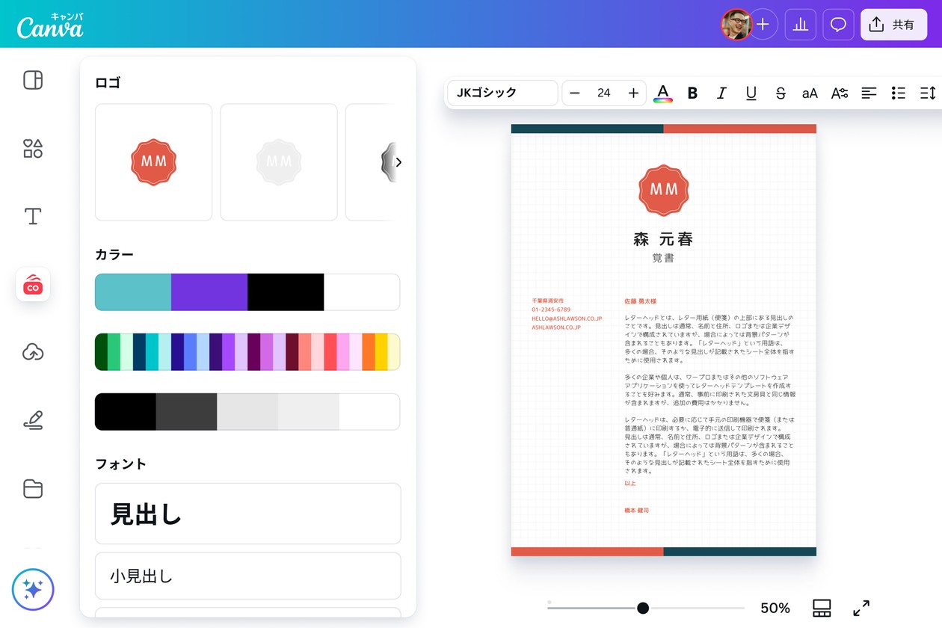Open the insights chart icon in the top bar
This screenshot has height=628, width=942.
pyautogui.click(x=800, y=24)
